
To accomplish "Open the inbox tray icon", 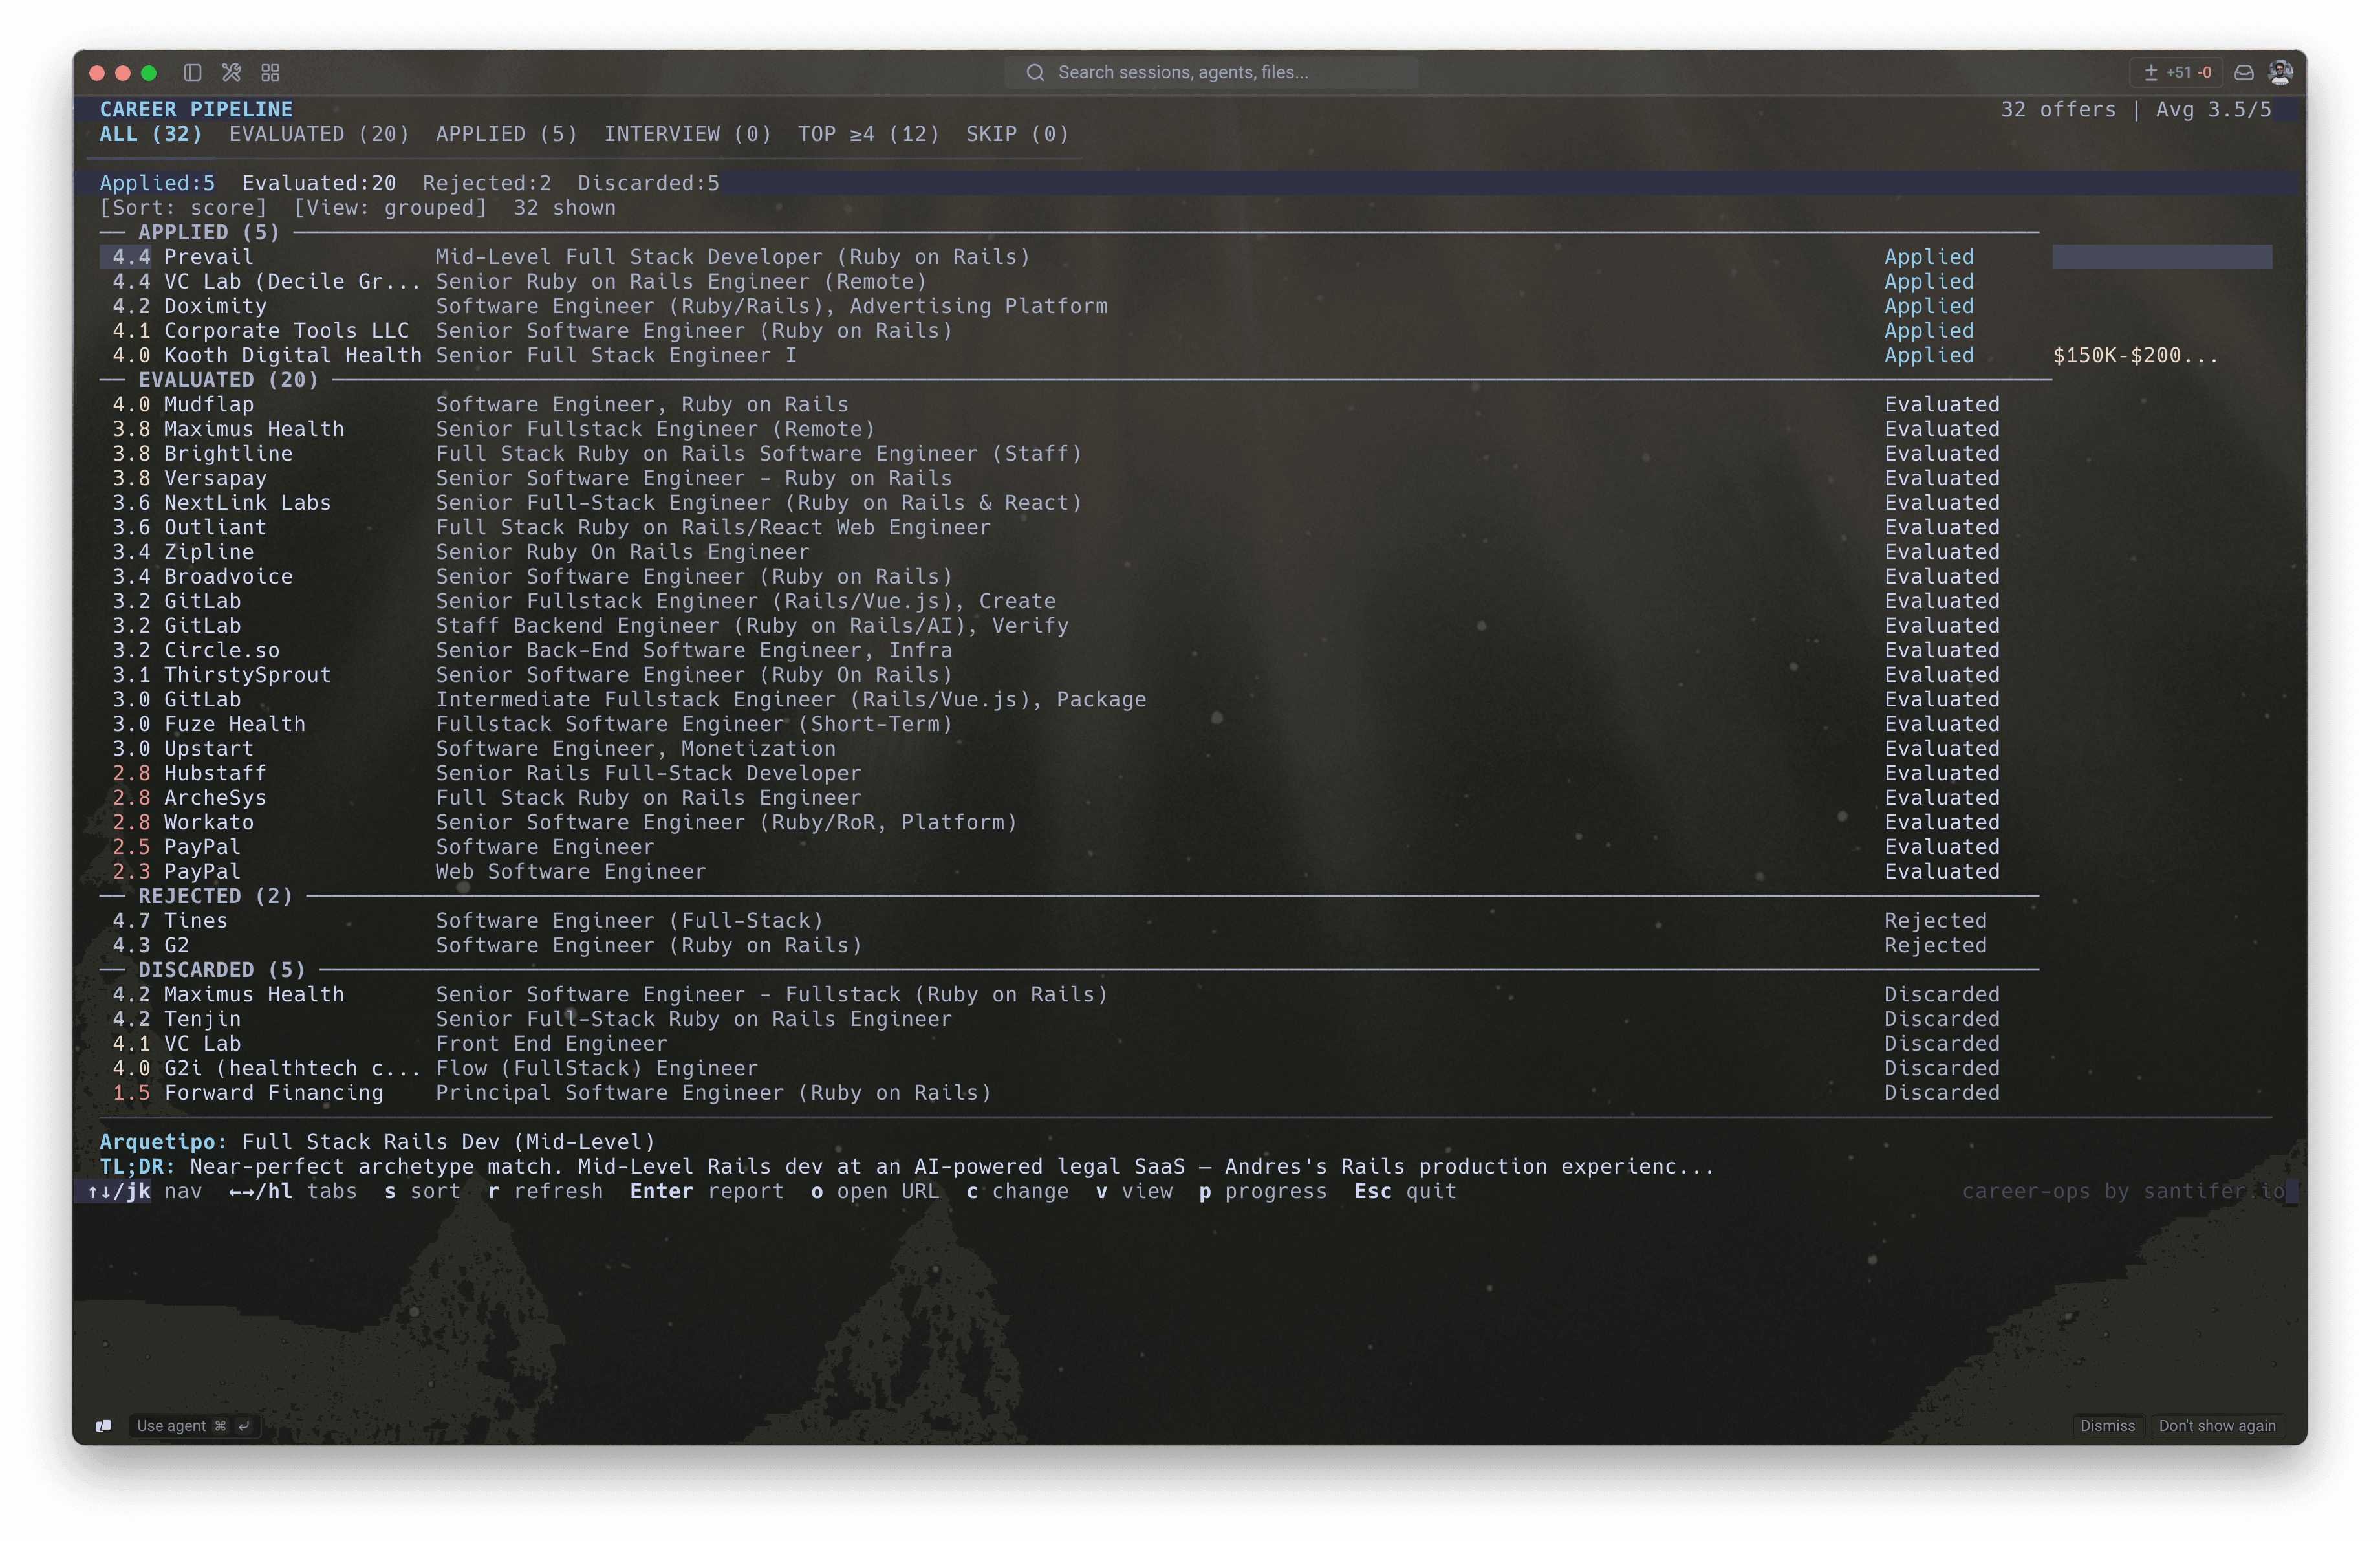I will pos(2244,72).
